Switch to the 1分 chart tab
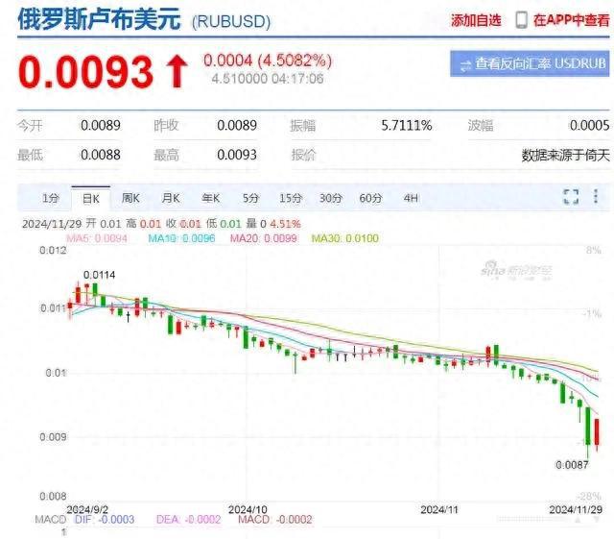Screen dimensions: 614x539 click(x=51, y=198)
